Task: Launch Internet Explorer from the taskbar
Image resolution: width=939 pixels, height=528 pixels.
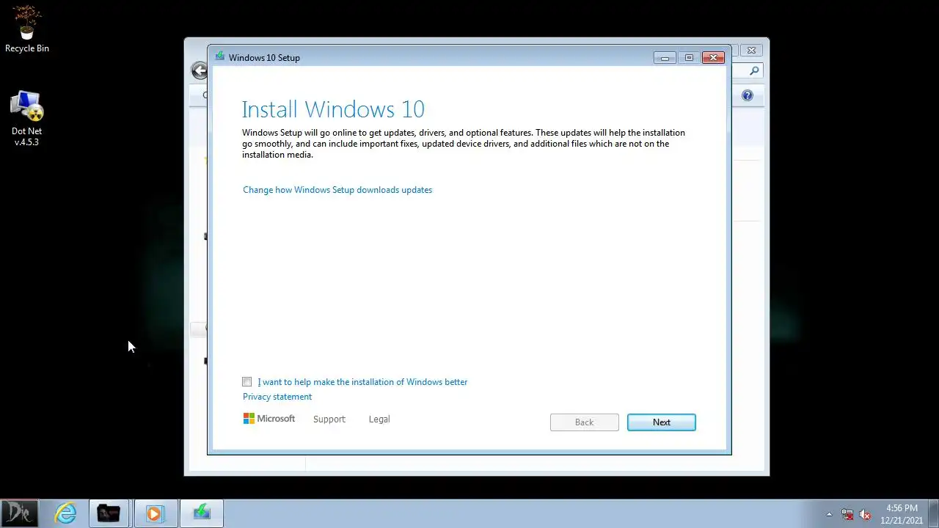Action: (x=66, y=513)
